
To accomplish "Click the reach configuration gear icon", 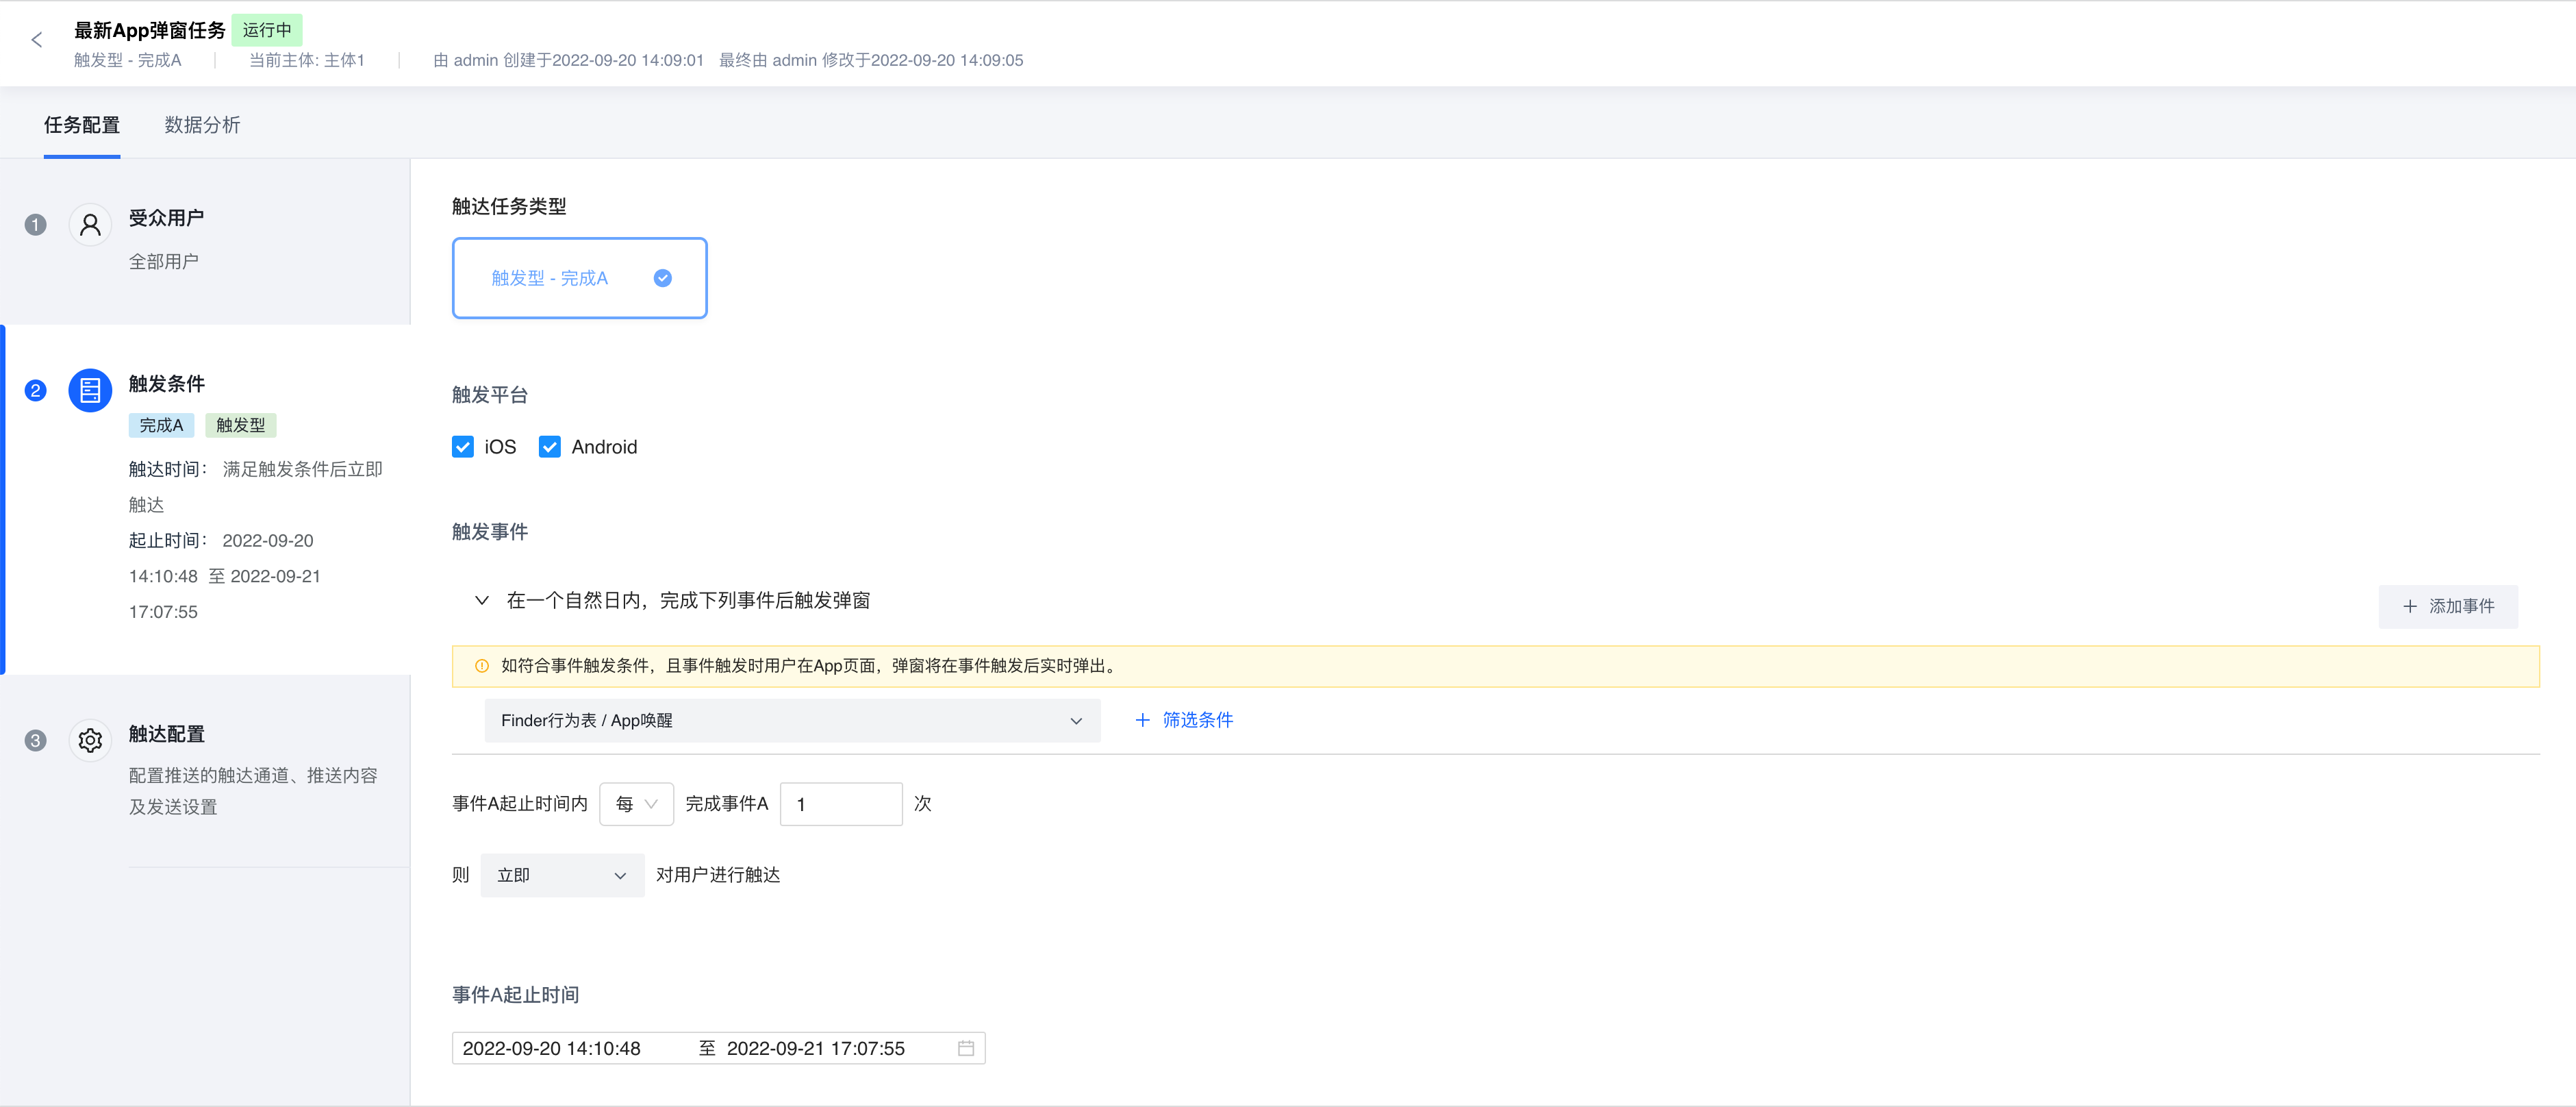I will pos(90,740).
